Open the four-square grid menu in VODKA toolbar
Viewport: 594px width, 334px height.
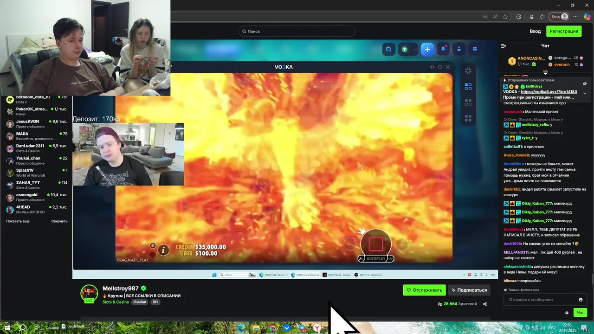(x=475, y=49)
